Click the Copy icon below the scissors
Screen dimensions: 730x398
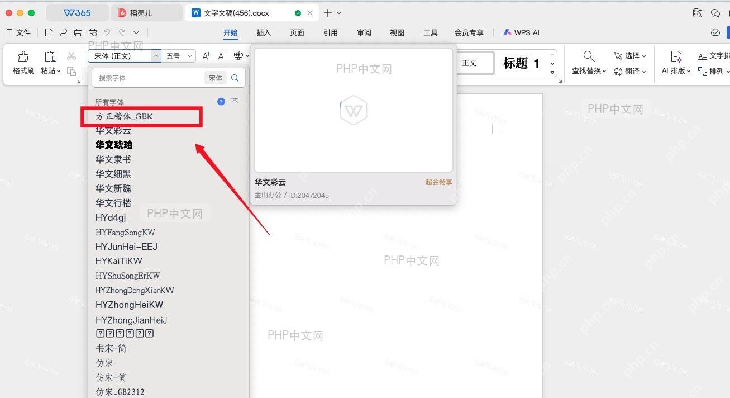point(71,71)
